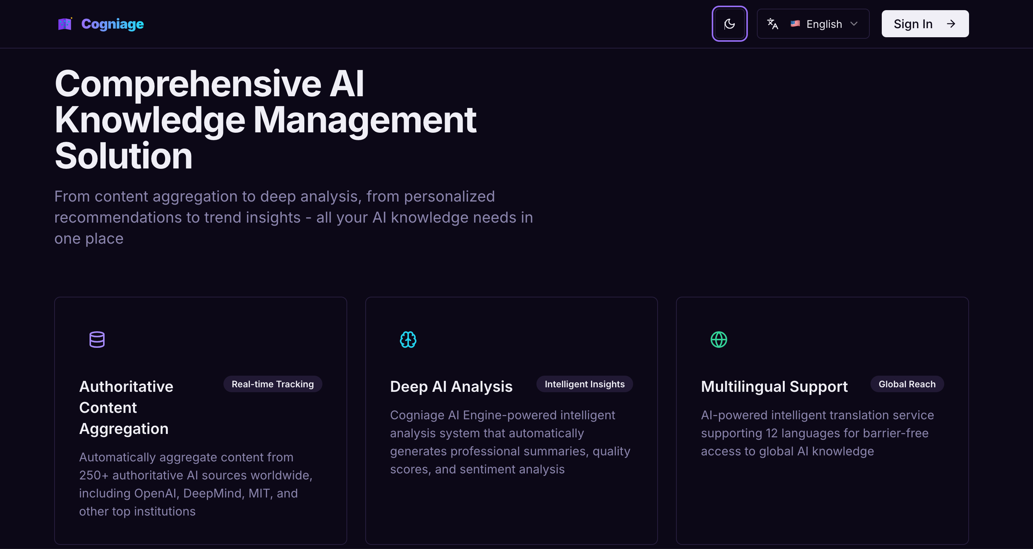Click the arrow inside Sign In
The width and height of the screenshot is (1033, 549).
click(951, 24)
